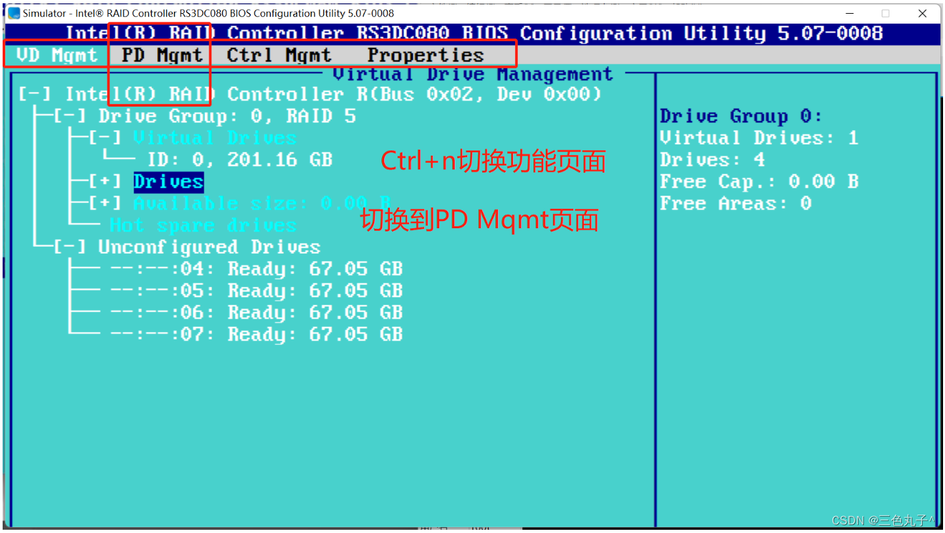This screenshot has height=533, width=945.
Task: Maximize the Simulator window
Action: pyautogui.click(x=885, y=13)
